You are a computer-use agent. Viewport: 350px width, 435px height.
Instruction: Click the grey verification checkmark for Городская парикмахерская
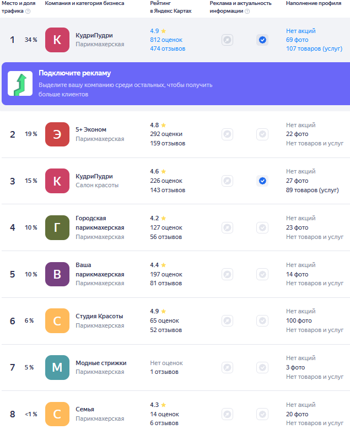[262, 227]
